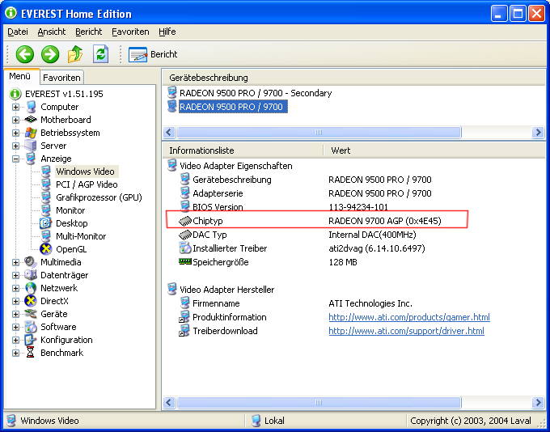
Task: Expand the Server tree node
Action: (16, 146)
